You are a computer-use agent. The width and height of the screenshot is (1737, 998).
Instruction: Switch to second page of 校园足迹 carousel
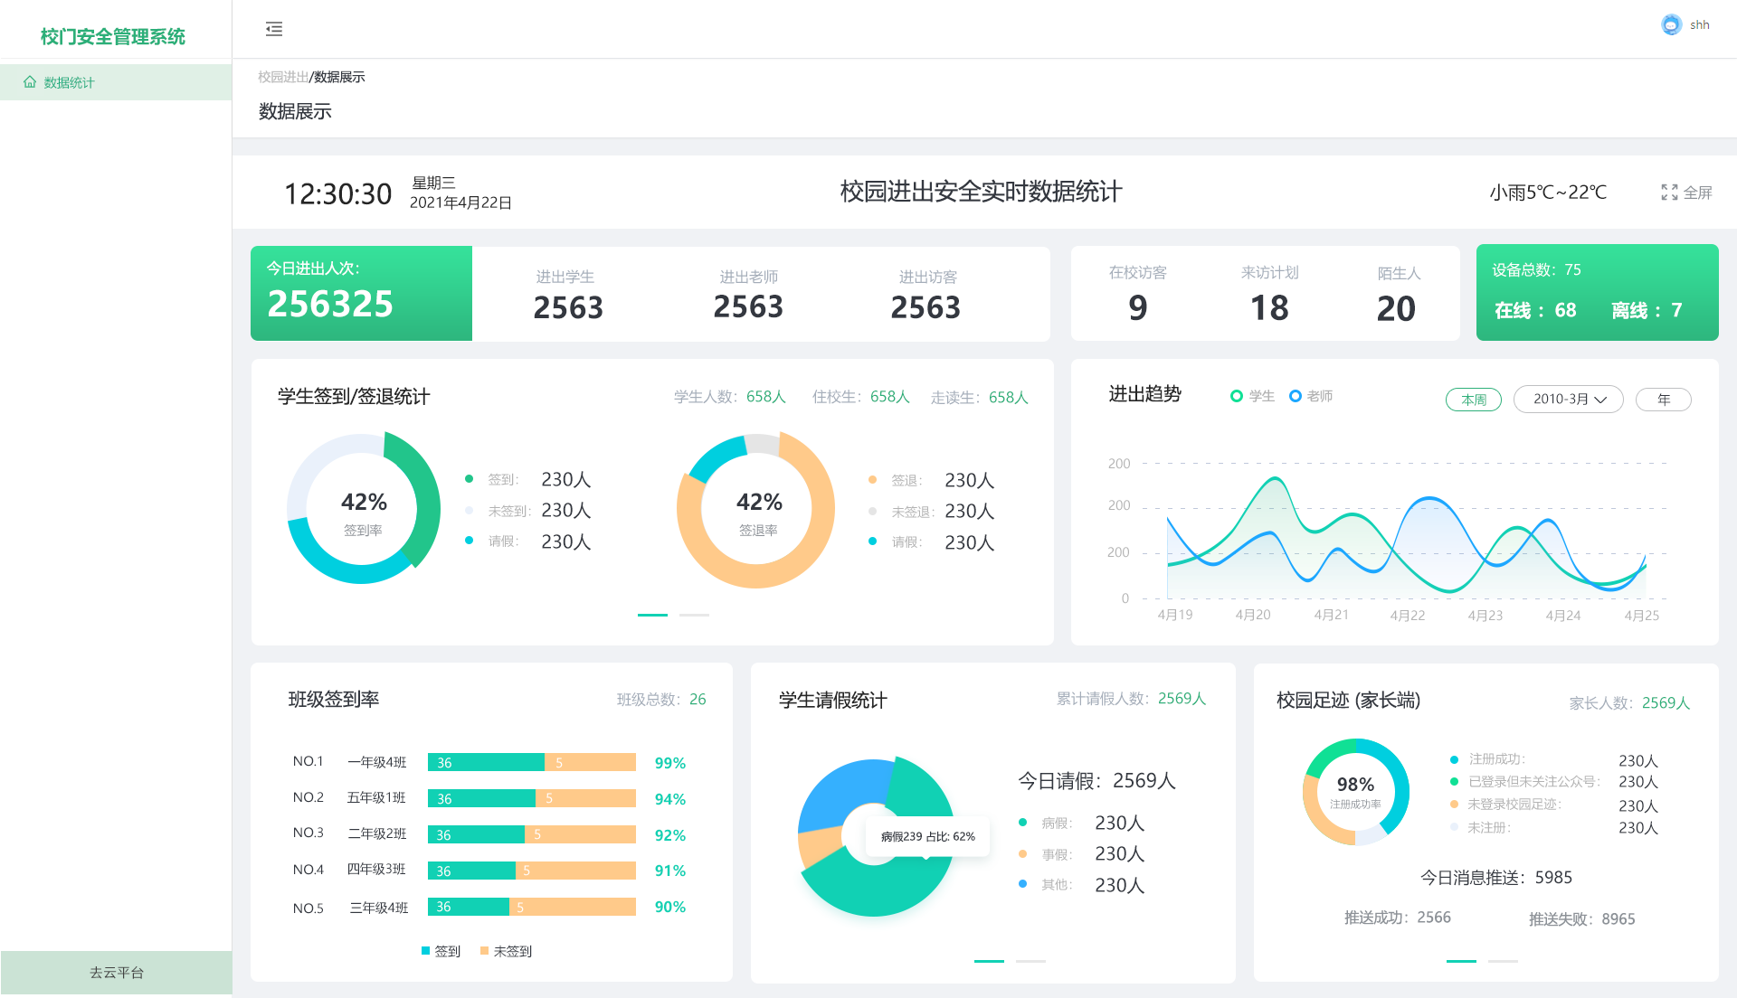coord(1503,961)
